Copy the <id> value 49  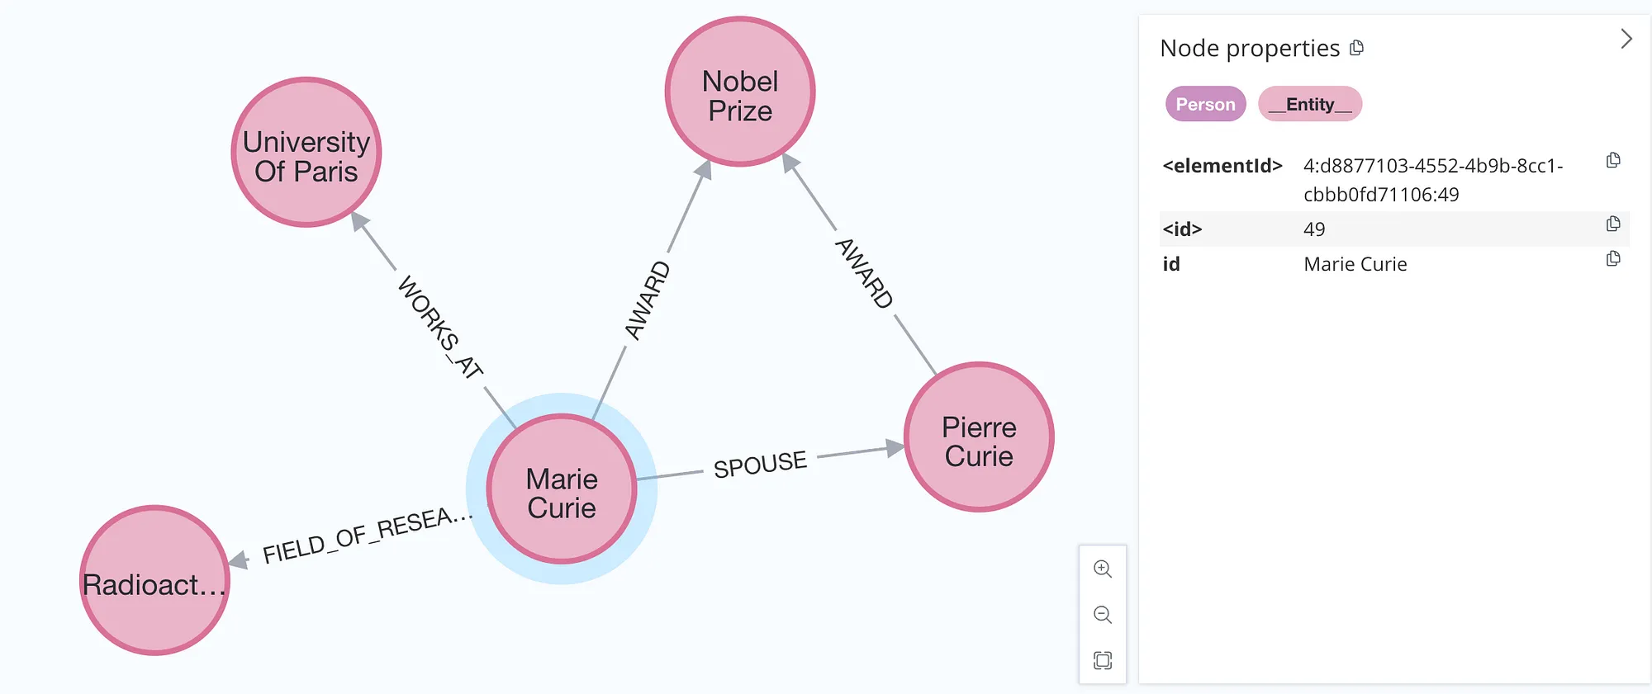pyautogui.click(x=1613, y=224)
